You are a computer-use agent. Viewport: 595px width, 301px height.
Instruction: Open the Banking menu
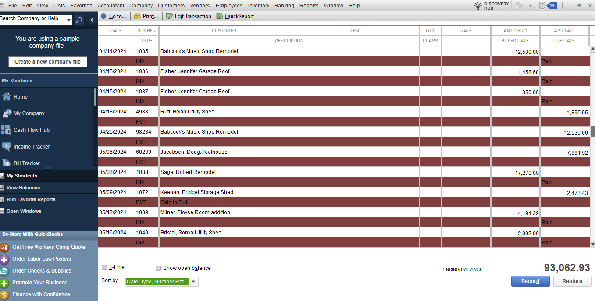(284, 6)
